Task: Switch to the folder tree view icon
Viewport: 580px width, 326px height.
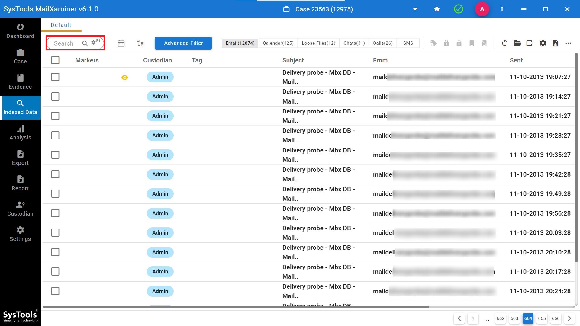Action: (140, 43)
